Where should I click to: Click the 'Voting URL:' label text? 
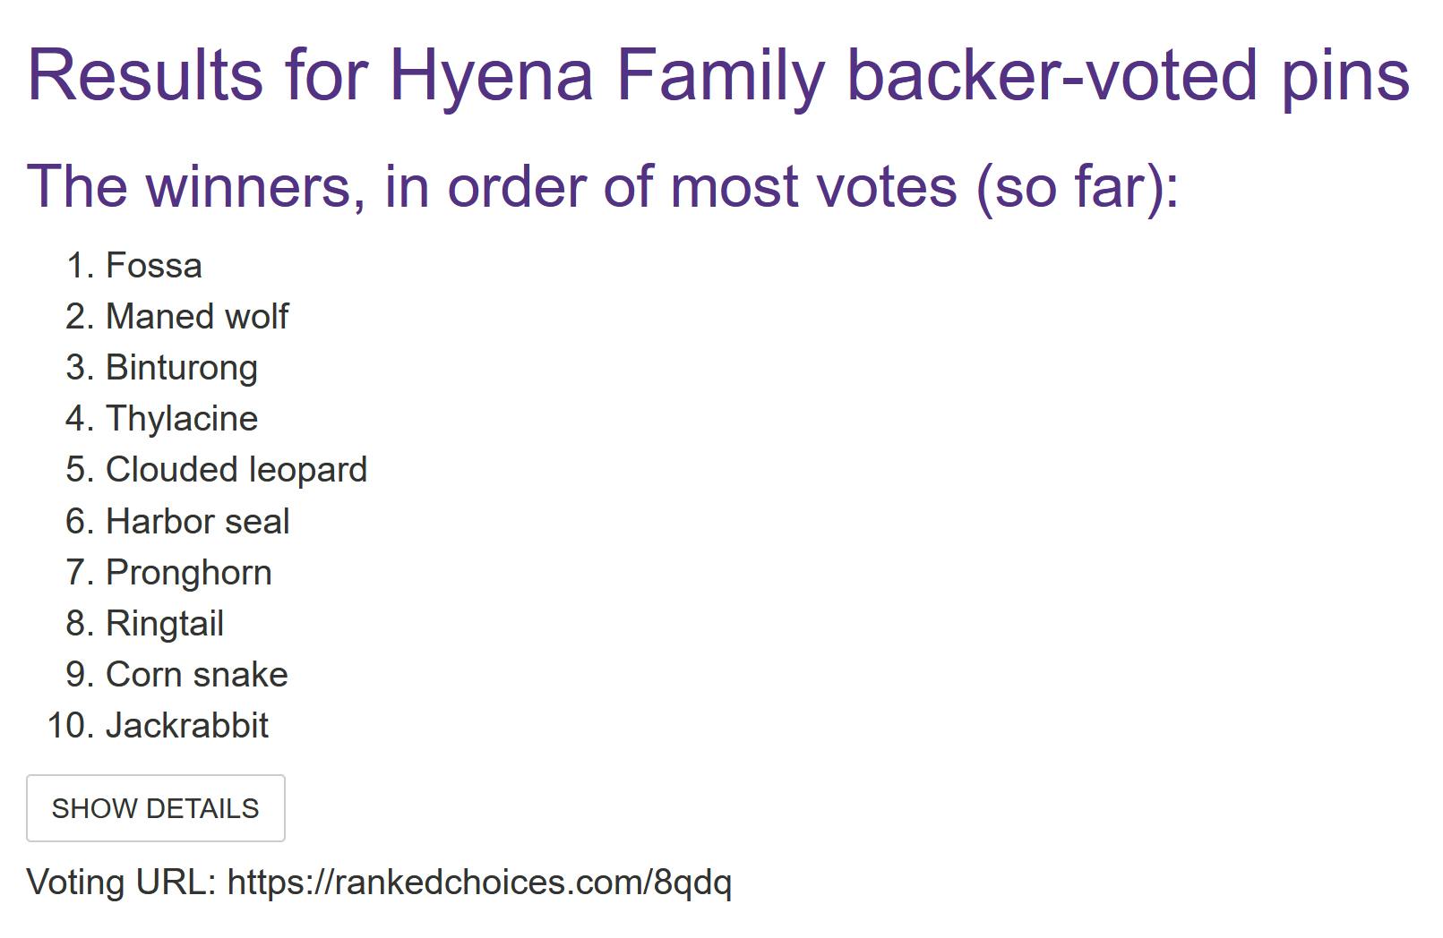[122, 883]
